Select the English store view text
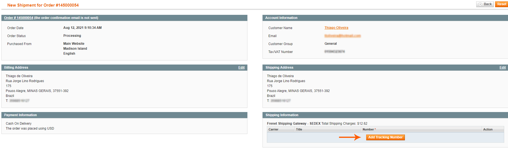 [x=69, y=54]
